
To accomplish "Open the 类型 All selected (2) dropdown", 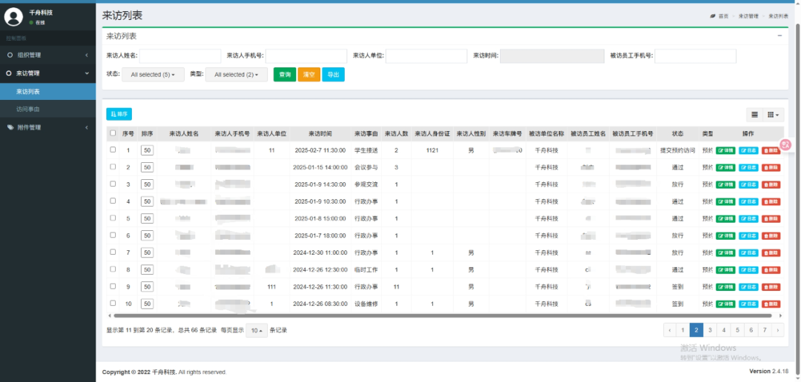I will (236, 75).
